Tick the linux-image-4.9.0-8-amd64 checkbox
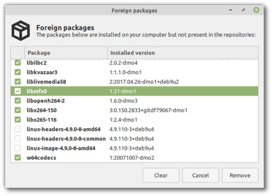Image resolution: width=272 pixels, height=196 pixels. (x=18, y=148)
